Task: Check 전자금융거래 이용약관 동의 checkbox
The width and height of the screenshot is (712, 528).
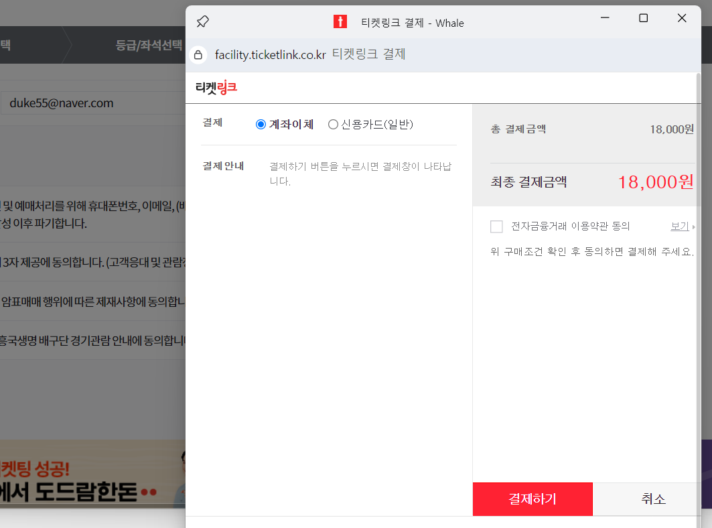Action: (x=496, y=226)
